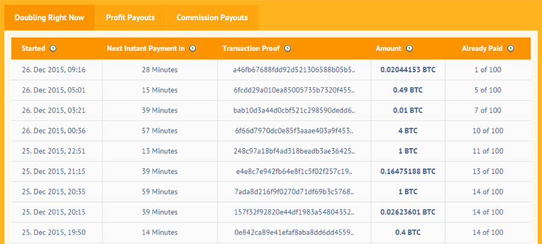Viewport: 542px width, 244px height.
Task: Switch to the Commission Payouts tab
Action: tap(212, 17)
